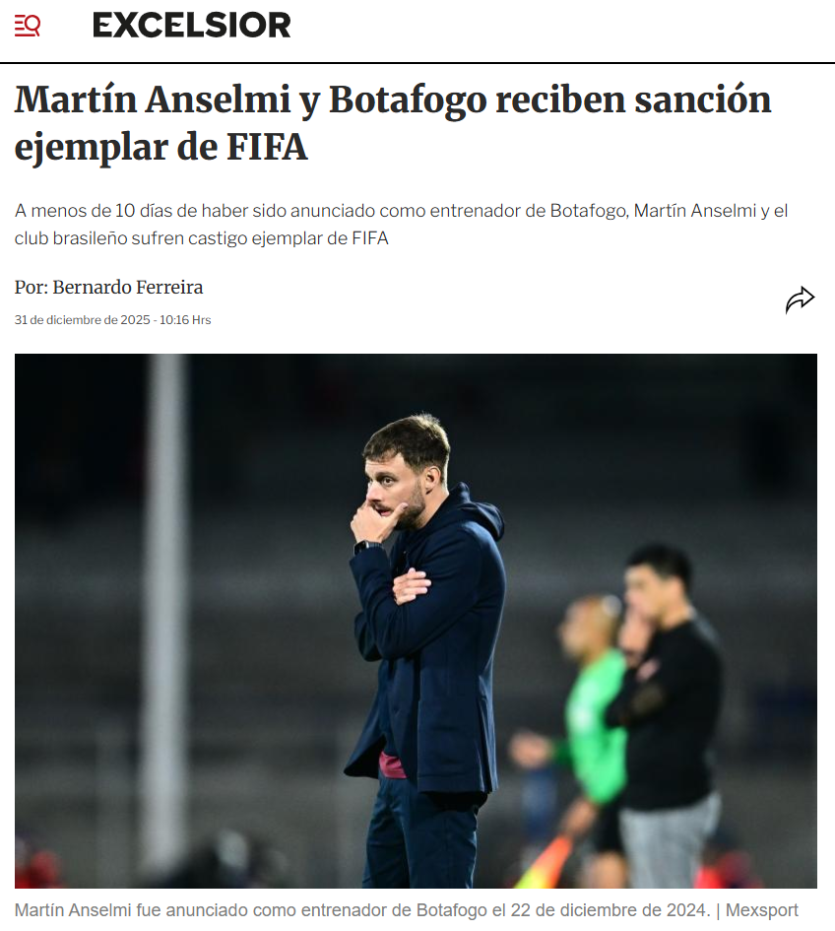Open the main article photo
The width and height of the screenshot is (835, 931).
click(416, 621)
